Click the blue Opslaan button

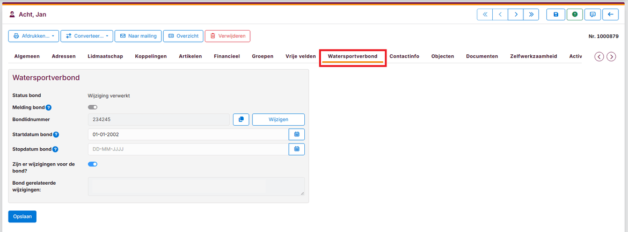point(23,216)
